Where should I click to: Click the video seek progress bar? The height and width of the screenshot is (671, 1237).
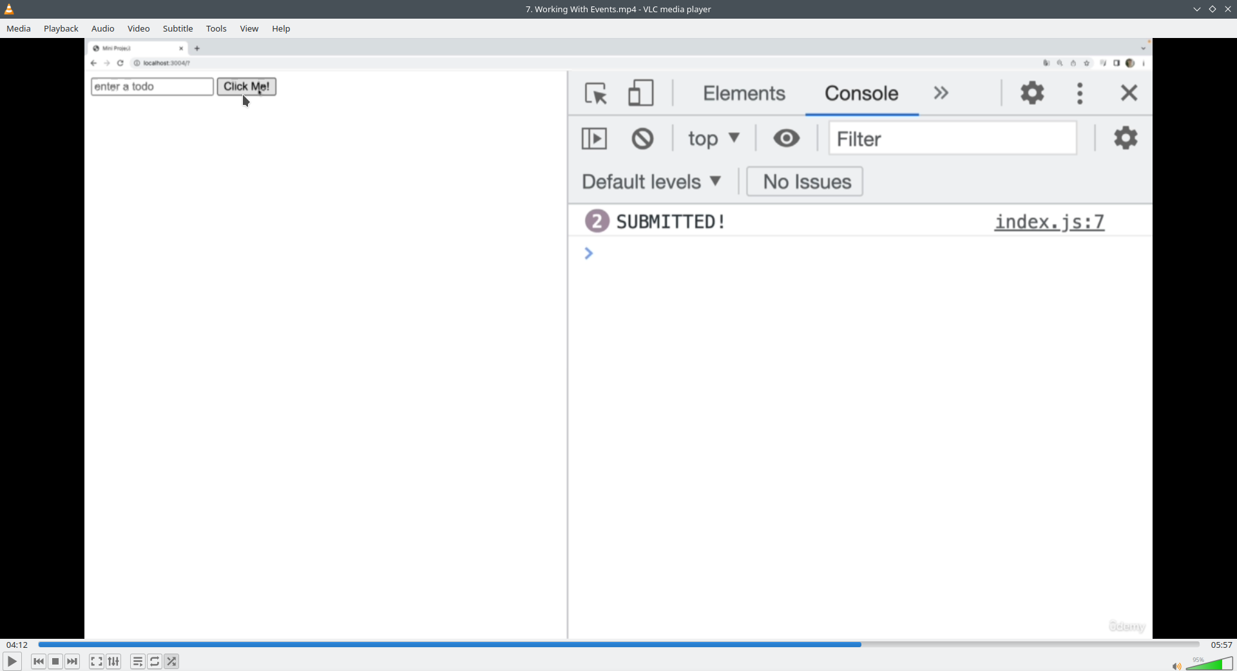tap(618, 645)
